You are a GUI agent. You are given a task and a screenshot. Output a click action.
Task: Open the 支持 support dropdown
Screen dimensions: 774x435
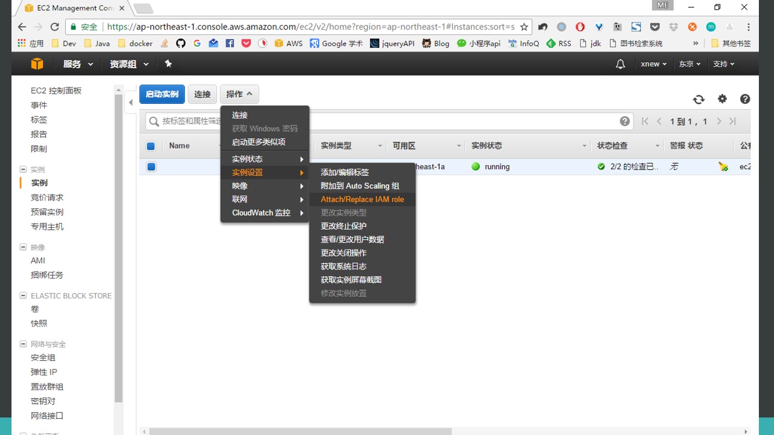(723, 64)
